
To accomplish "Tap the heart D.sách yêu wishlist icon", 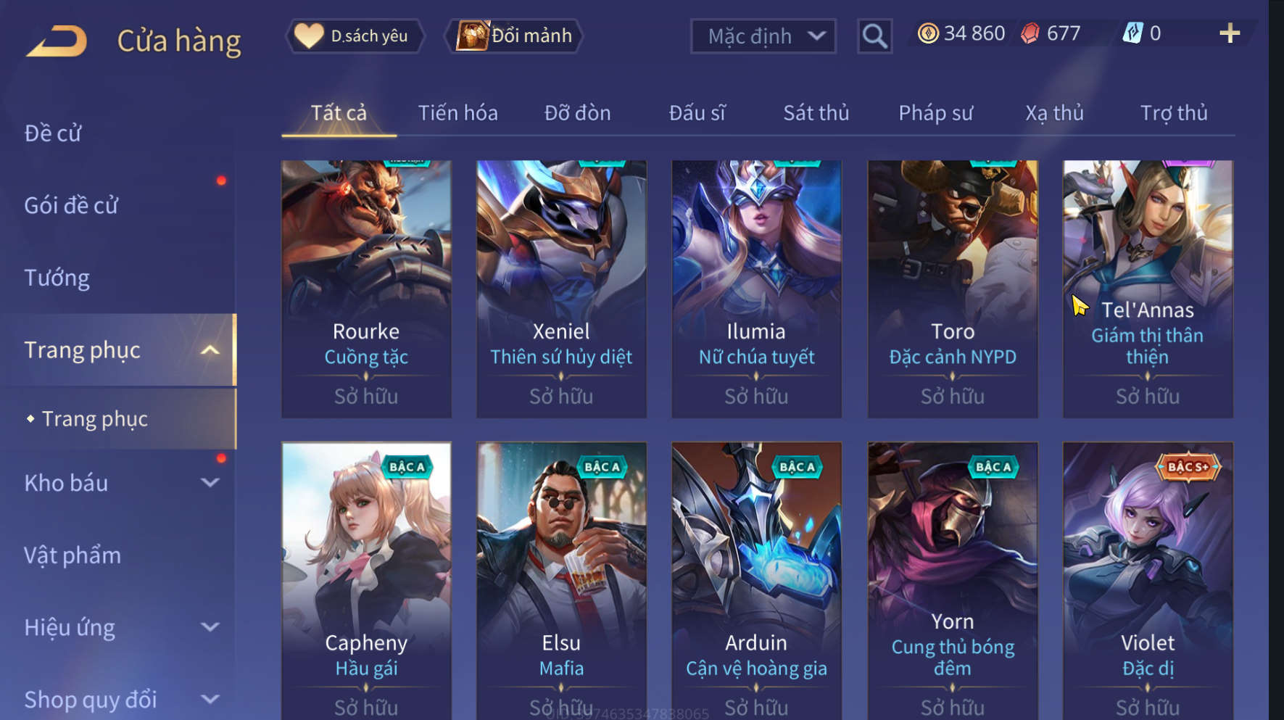I will 309,36.
